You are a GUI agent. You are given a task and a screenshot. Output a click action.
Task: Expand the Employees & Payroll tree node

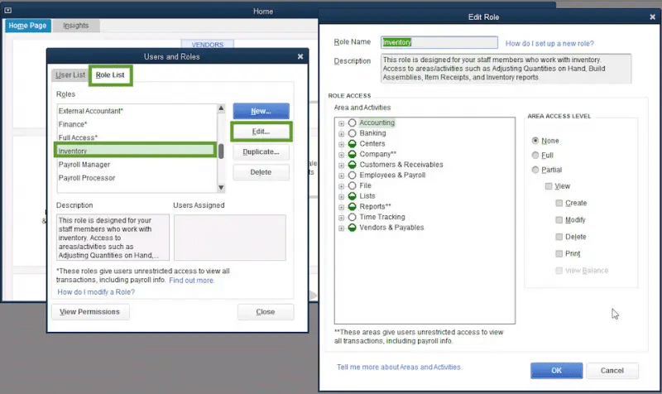click(x=341, y=175)
